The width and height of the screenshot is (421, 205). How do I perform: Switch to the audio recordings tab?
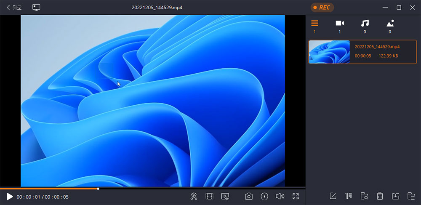(365, 27)
